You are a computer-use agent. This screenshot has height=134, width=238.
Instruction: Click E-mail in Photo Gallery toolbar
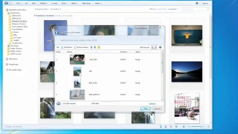coord(55,3)
